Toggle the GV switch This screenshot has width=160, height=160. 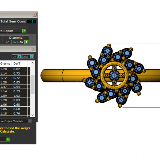click(19, 57)
